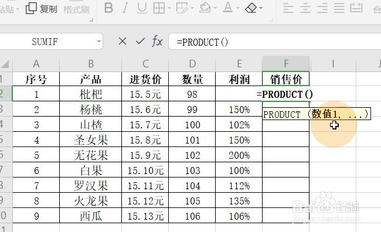Click header cell 产品
This screenshot has width=381, height=232.
[91, 79]
